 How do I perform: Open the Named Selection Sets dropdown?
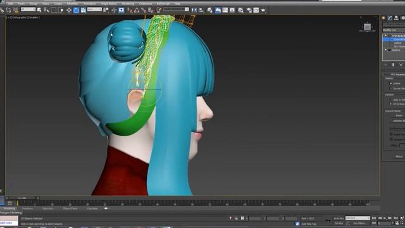[176, 9]
